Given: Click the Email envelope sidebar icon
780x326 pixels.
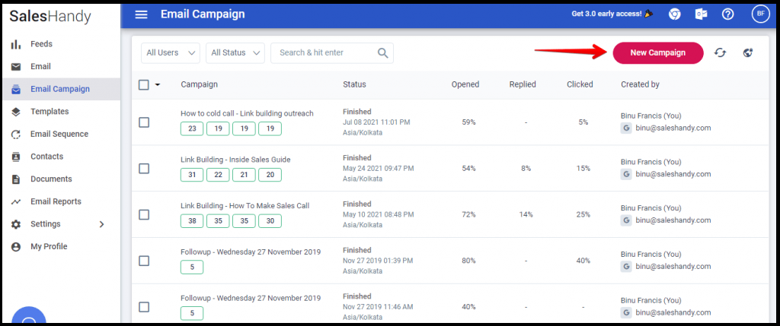Looking at the screenshot, I should coord(16,66).
